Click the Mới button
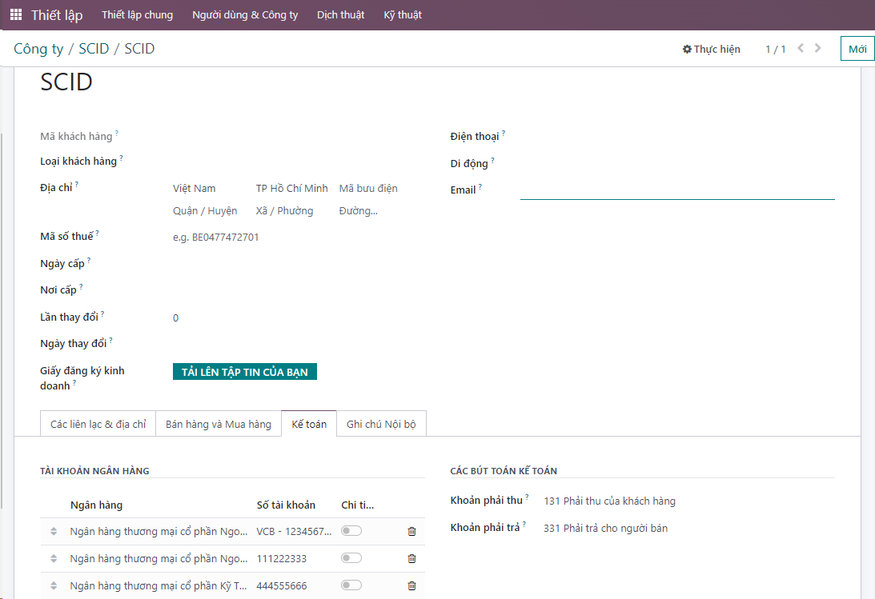The height and width of the screenshot is (599, 875). pyautogui.click(x=857, y=49)
